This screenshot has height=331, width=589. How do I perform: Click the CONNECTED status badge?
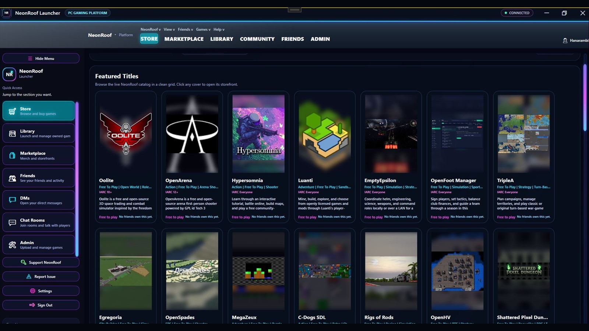[517, 13]
